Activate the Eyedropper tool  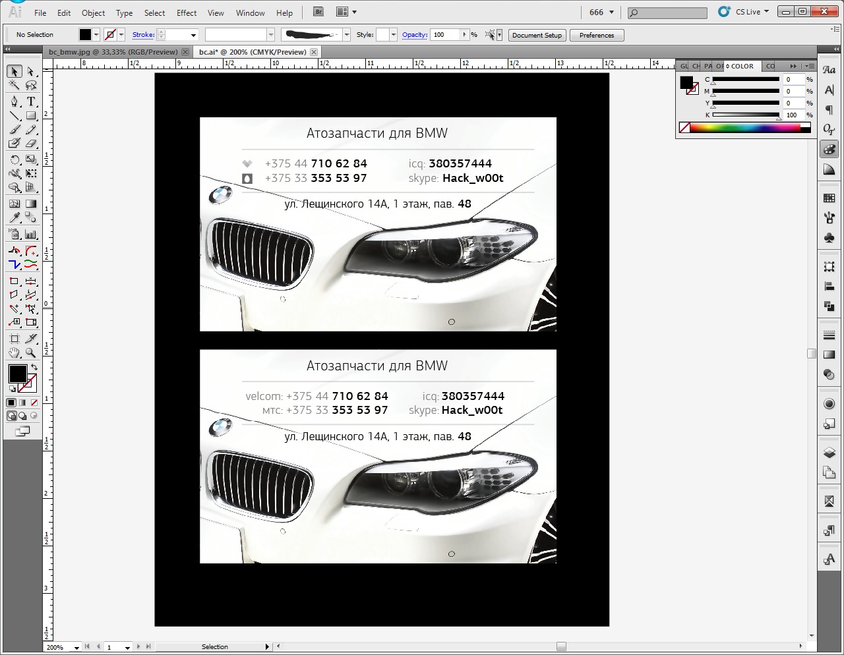pyautogui.click(x=14, y=218)
